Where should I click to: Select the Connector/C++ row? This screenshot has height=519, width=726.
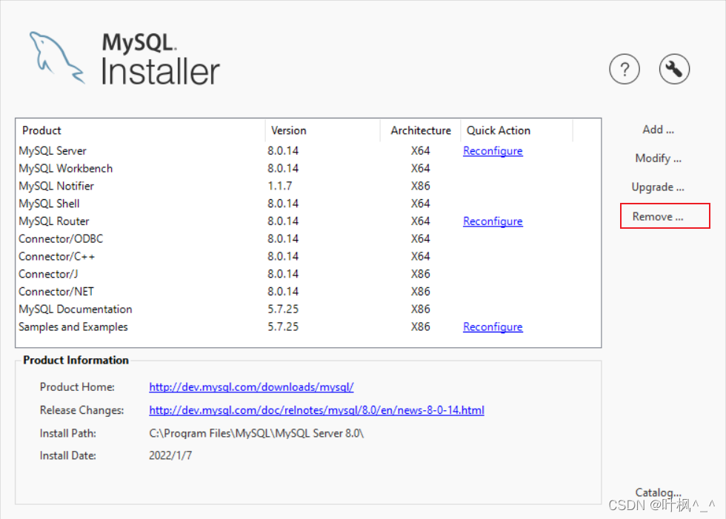pyautogui.click(x=308, y=256)
